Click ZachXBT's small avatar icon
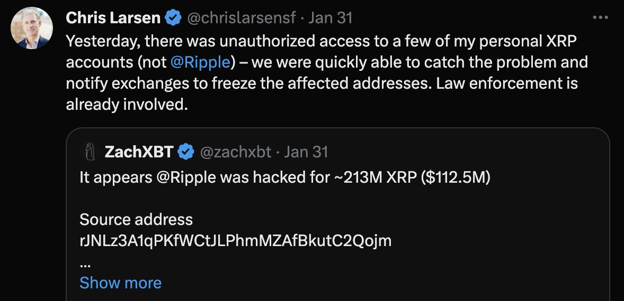The width and height of the screenshot is (624, 301). point(90,152)
